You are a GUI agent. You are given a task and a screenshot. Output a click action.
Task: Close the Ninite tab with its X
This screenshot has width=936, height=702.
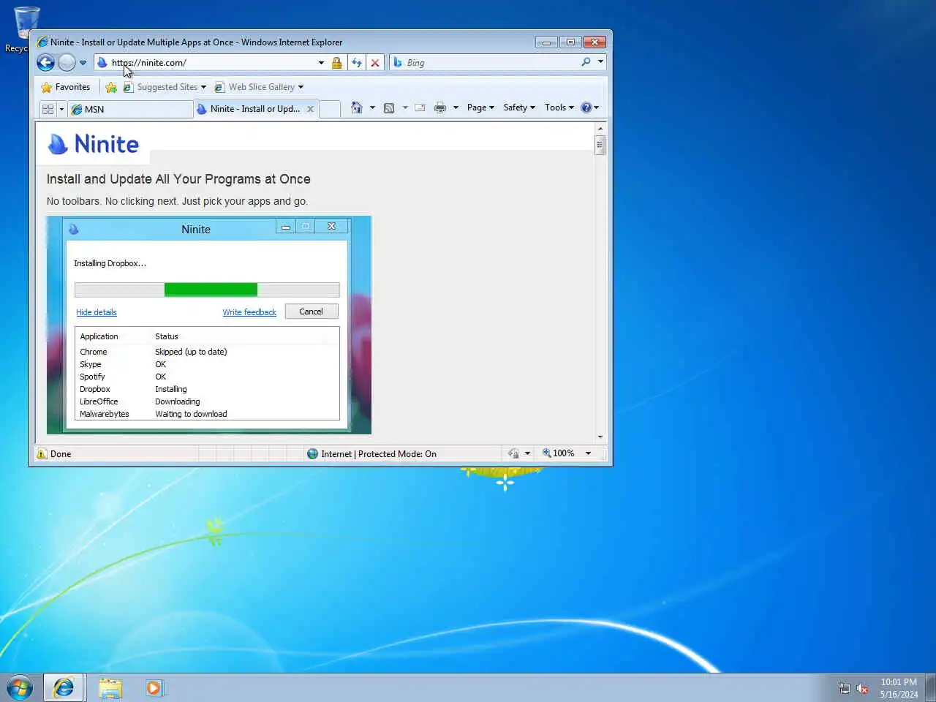click(310, 109)
